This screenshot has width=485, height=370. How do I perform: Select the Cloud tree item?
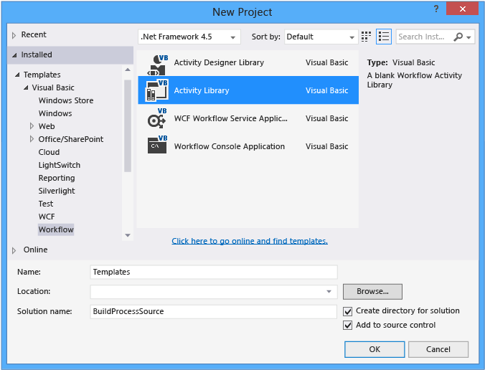(49, 152)
